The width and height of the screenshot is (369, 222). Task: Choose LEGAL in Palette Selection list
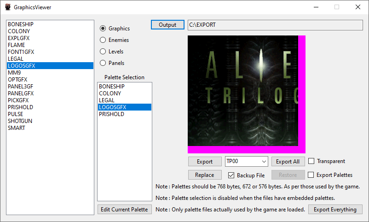click(125, 100)
